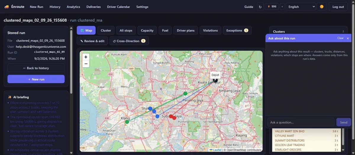This screenshot has width=355, height=155.
Task: Click the Run ID value clustered_maps_02_09
Action: click(x=49, y=52)
